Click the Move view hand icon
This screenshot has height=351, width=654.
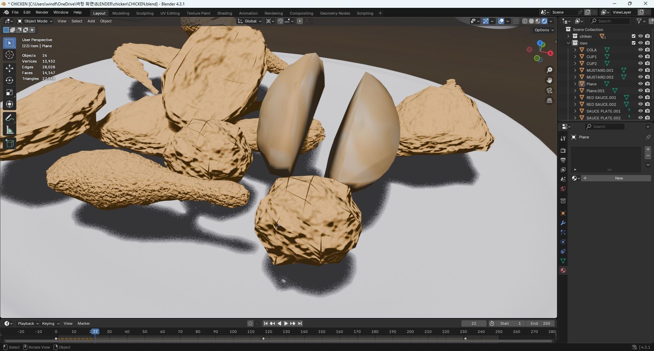549,80
